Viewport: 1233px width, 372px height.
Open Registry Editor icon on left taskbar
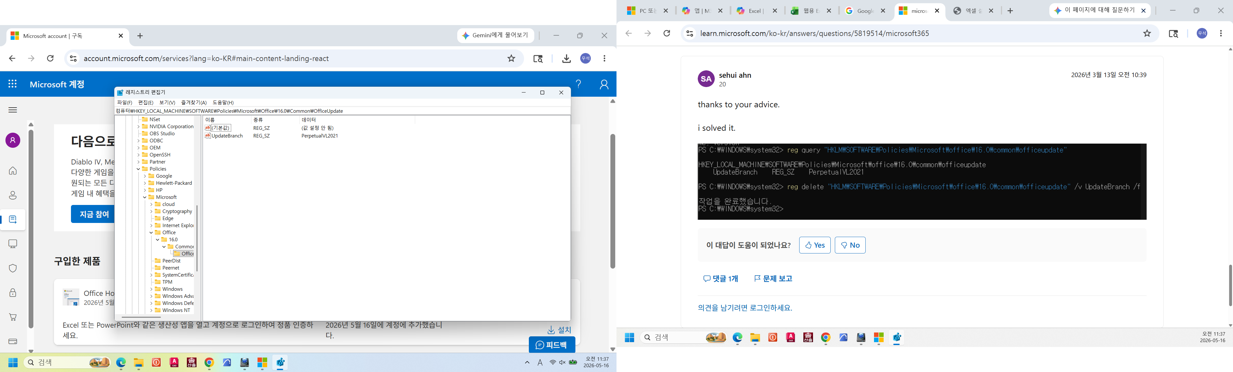click(x=281, y=363)
